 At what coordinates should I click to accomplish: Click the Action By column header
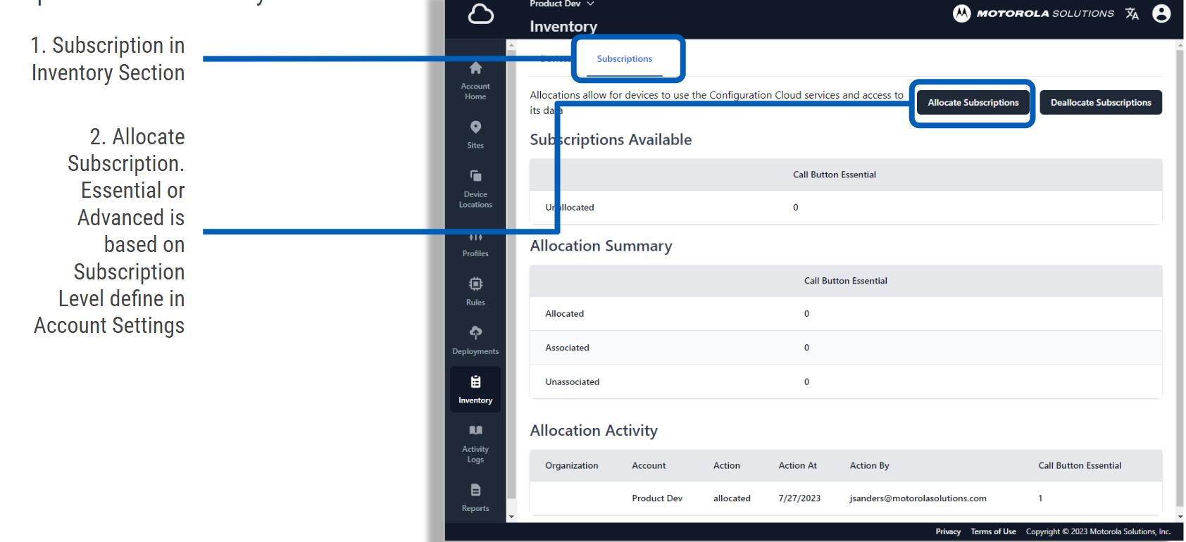pos(869,466)
